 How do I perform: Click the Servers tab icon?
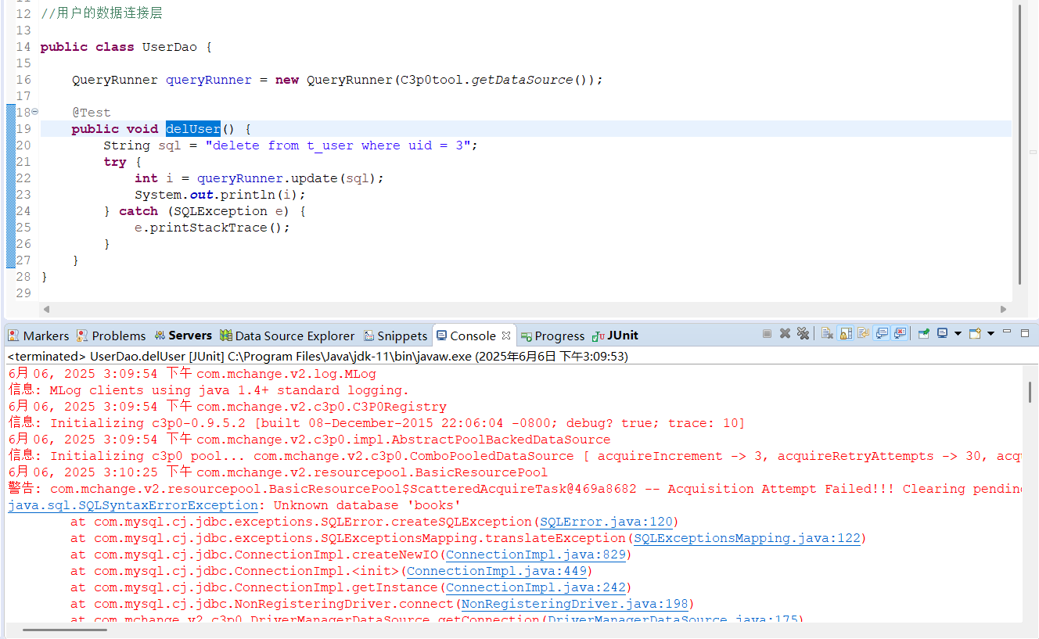160,336
